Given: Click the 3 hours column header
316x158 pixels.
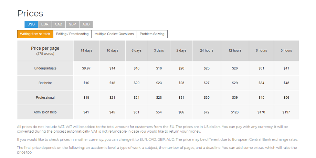Looking at the screenshot, I should (286, 51).
